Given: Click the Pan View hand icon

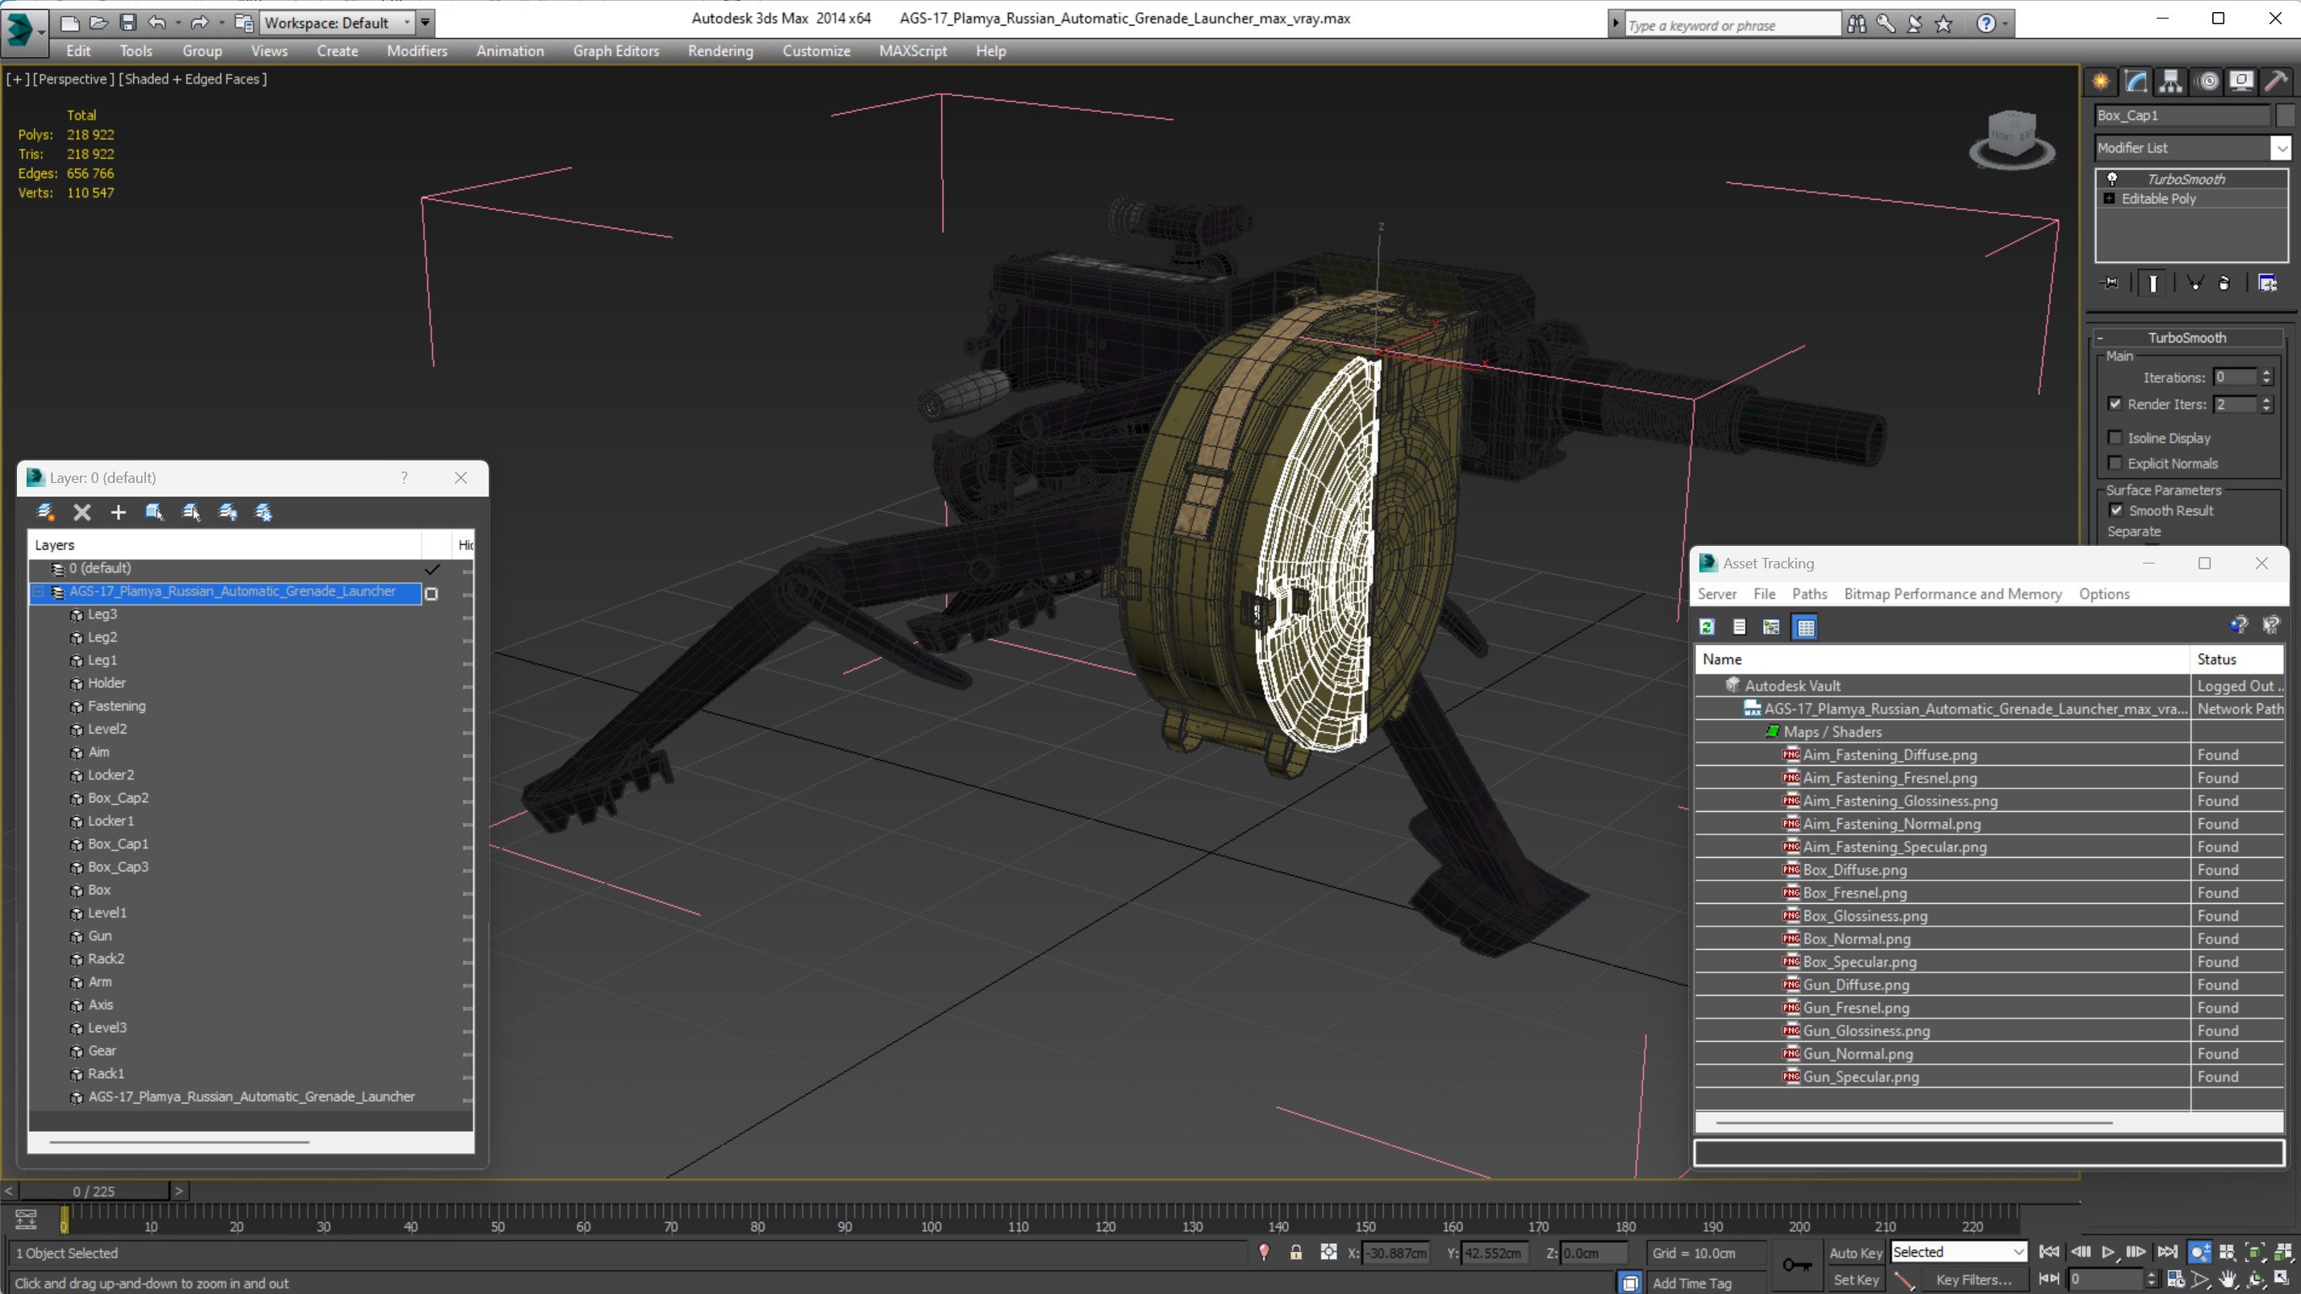Looking at the screenshot, I should click(x=2228, y=1279).
